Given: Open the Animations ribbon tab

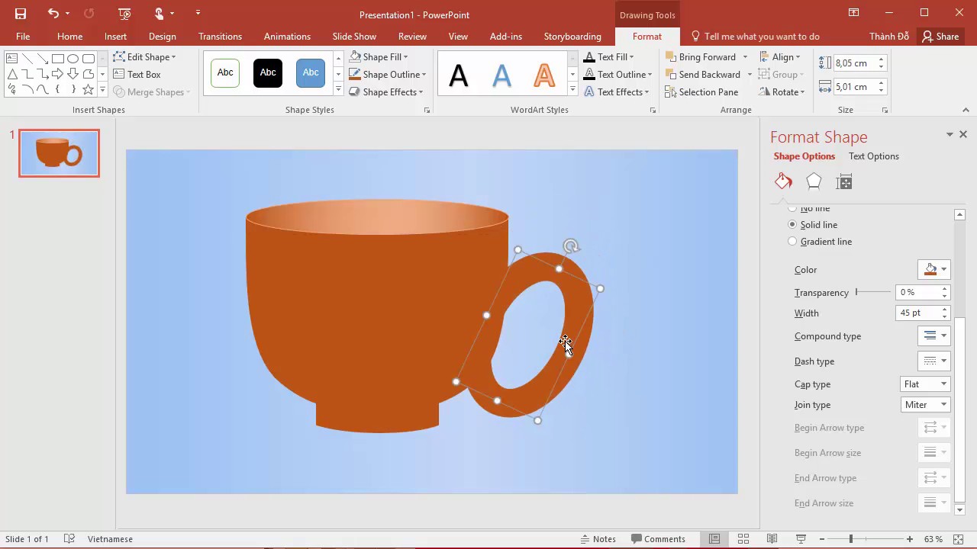Looking at the screenshot, I should [x=287, y=37].
